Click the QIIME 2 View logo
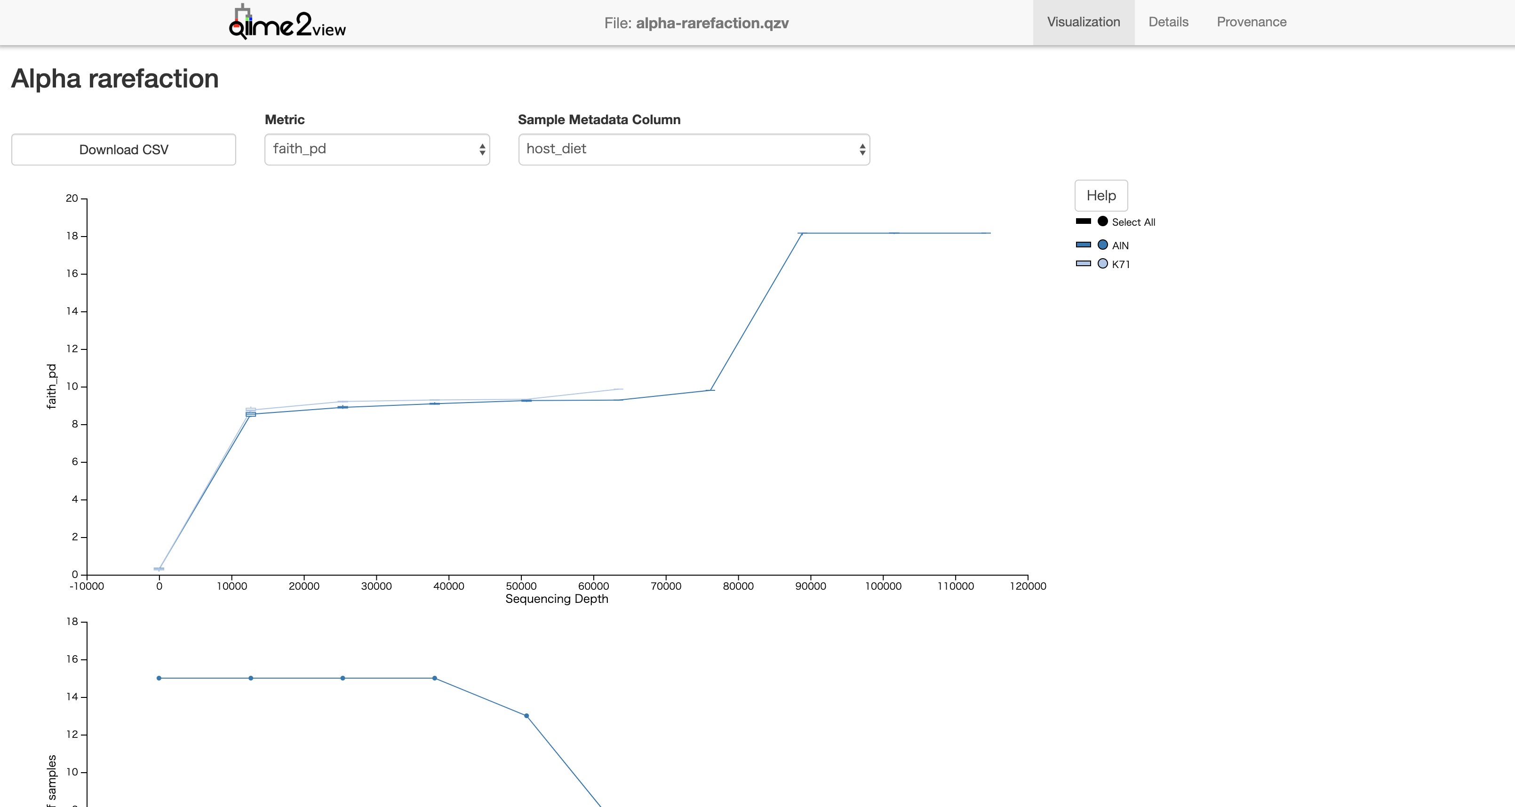 pyautogui.click(x=287, y=22)
